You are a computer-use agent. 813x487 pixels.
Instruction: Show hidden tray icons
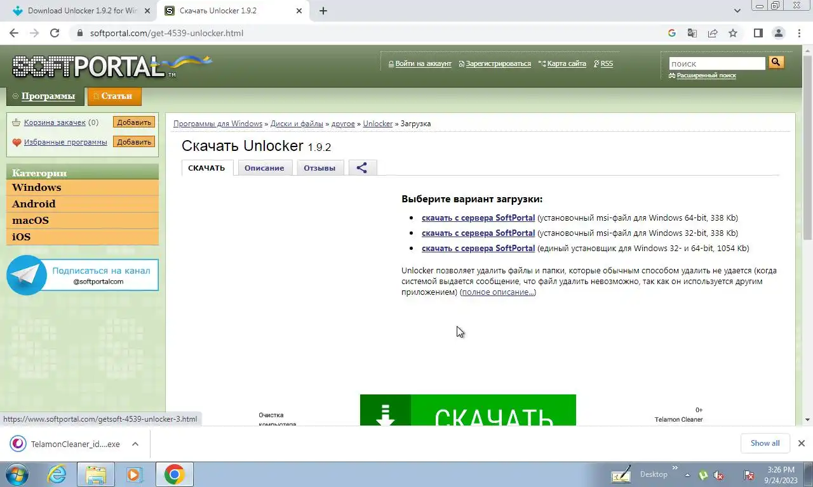pos(687,475)
